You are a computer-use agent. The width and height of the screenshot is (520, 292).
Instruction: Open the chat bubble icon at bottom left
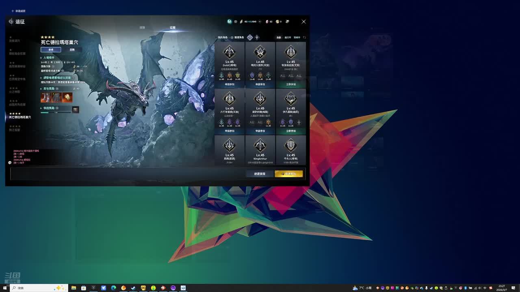[x=10, y=163]
